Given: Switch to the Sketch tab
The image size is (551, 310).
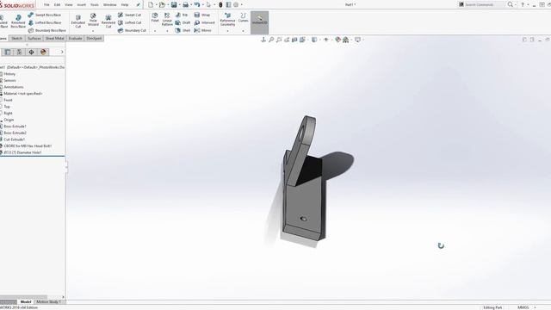Looking at the screenshot, I should tap(17, 38).
